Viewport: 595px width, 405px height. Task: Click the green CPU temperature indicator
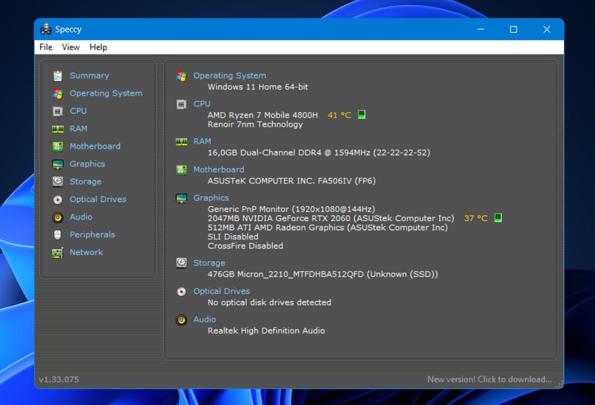point(361,115)
